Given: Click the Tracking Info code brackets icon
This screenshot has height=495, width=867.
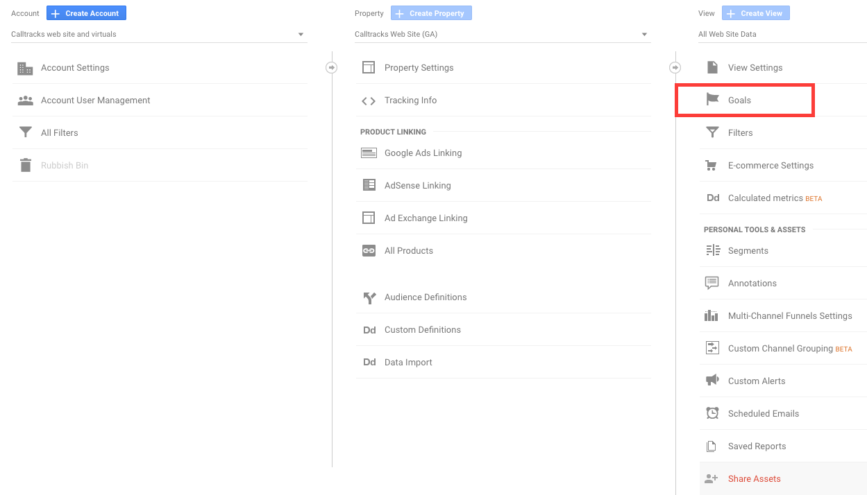Looking at the screenshot, I should (369, 101).
